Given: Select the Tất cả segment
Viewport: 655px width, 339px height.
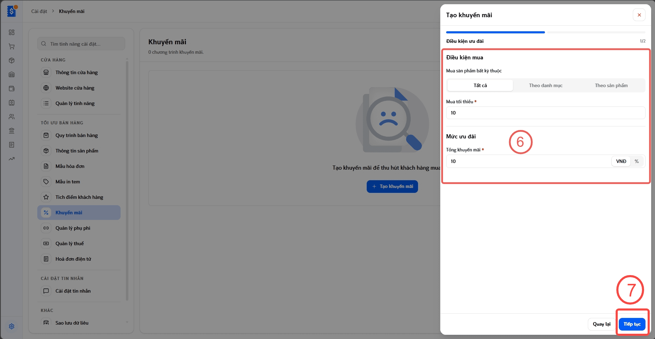Looking at the screenshot, I should [x=480, y=85].
